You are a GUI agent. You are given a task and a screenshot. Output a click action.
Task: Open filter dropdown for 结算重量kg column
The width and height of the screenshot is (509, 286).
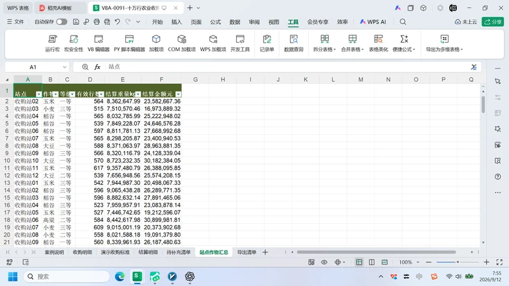point(138,94)
